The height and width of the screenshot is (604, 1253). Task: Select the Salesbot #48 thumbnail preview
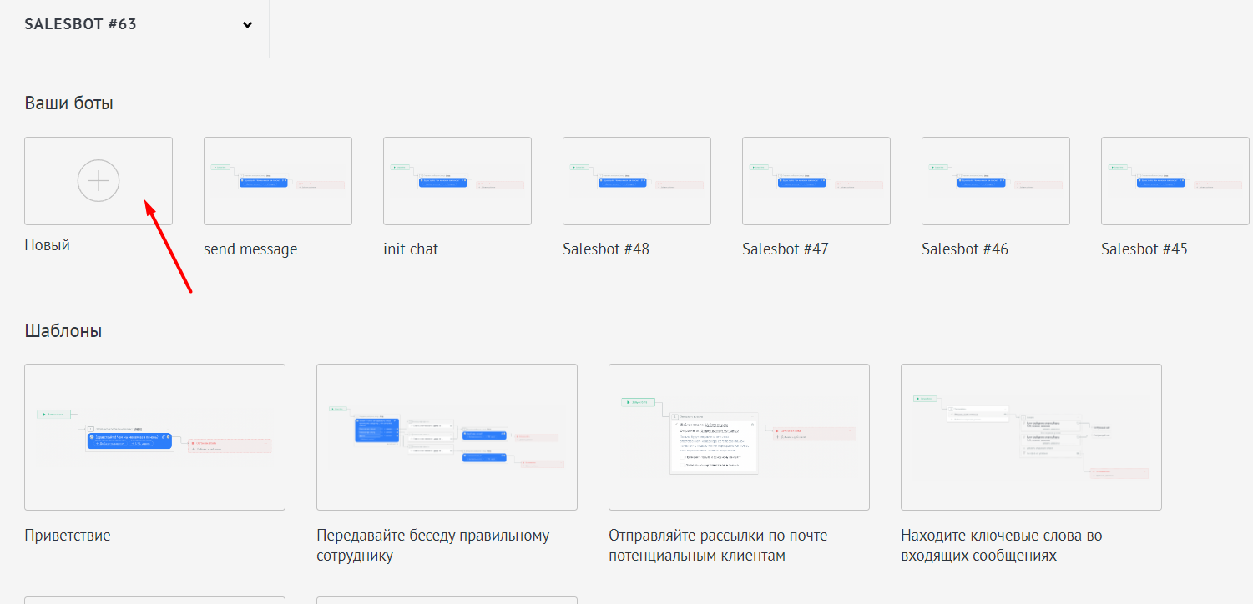pos(636,181)
